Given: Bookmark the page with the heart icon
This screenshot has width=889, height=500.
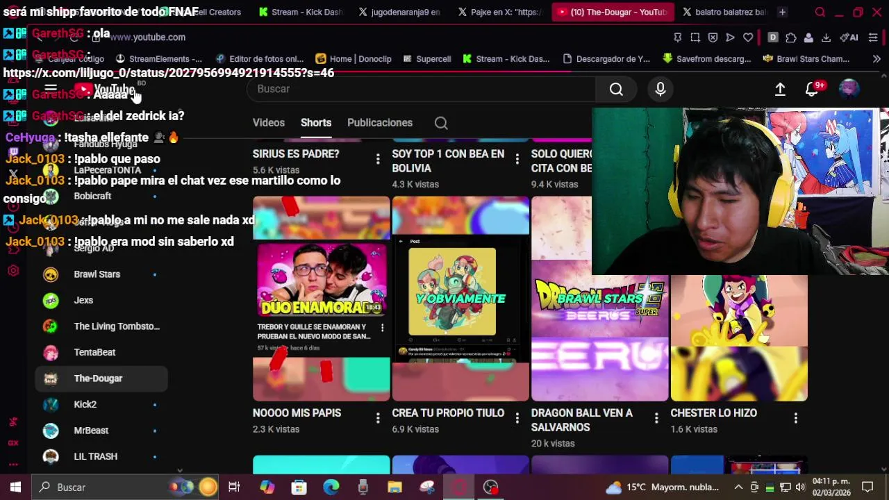Looking at the screenshot, I should tap(748, 37).
